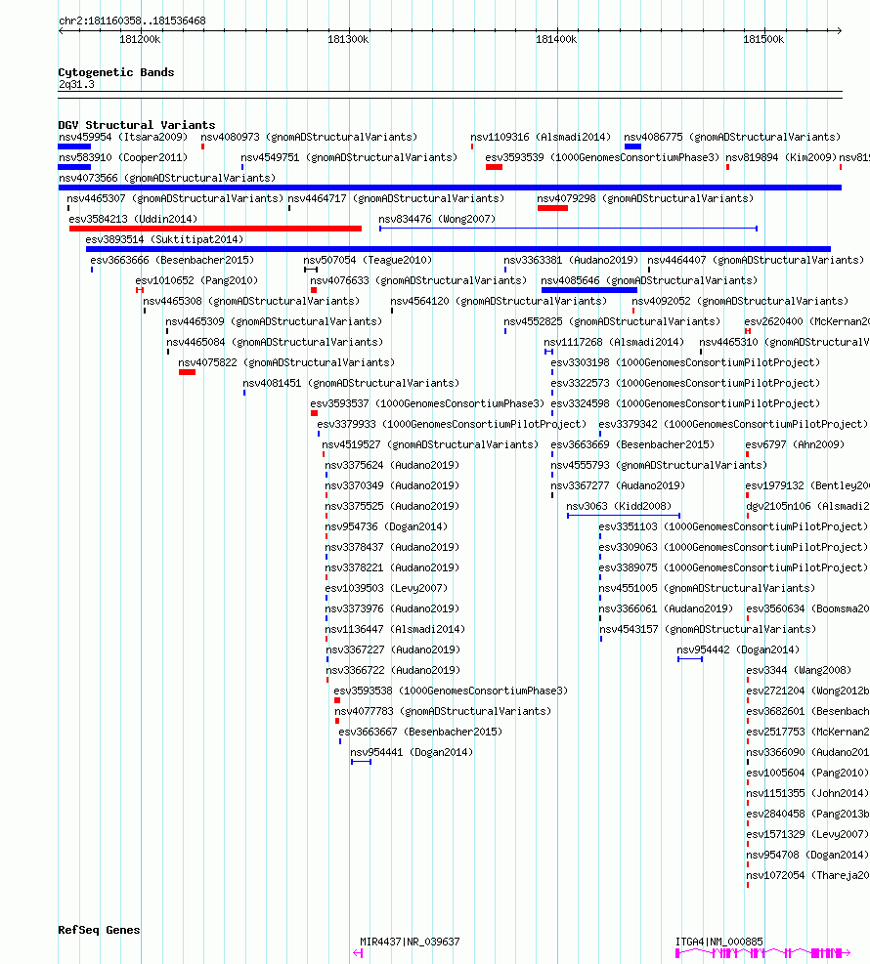Click the nsv4073566 long blue variant bar
Screen dimensions: 870x964
click(450, 188)
